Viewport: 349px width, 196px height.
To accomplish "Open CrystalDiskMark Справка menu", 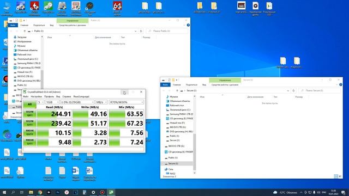I will click(67, 97).
